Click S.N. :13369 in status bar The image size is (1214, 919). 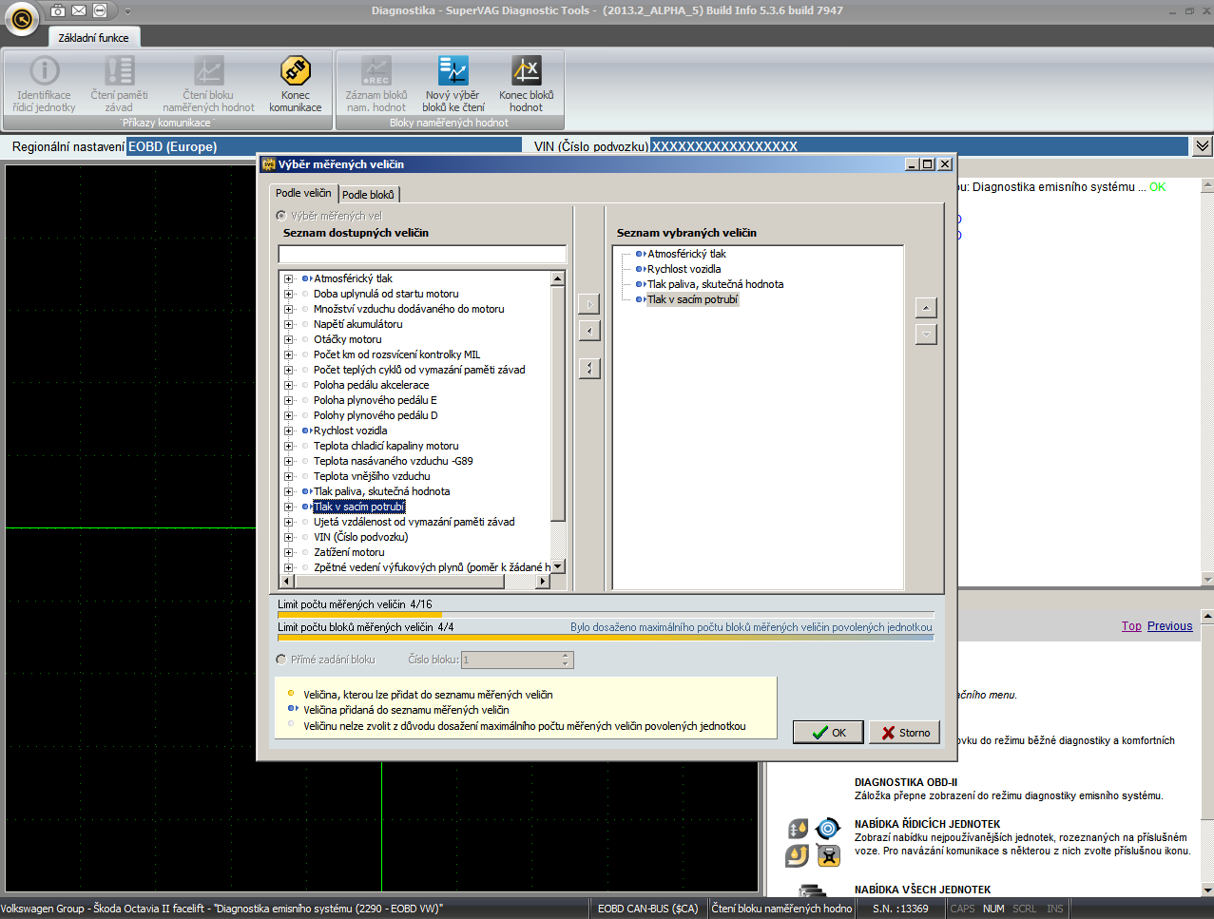900,909
